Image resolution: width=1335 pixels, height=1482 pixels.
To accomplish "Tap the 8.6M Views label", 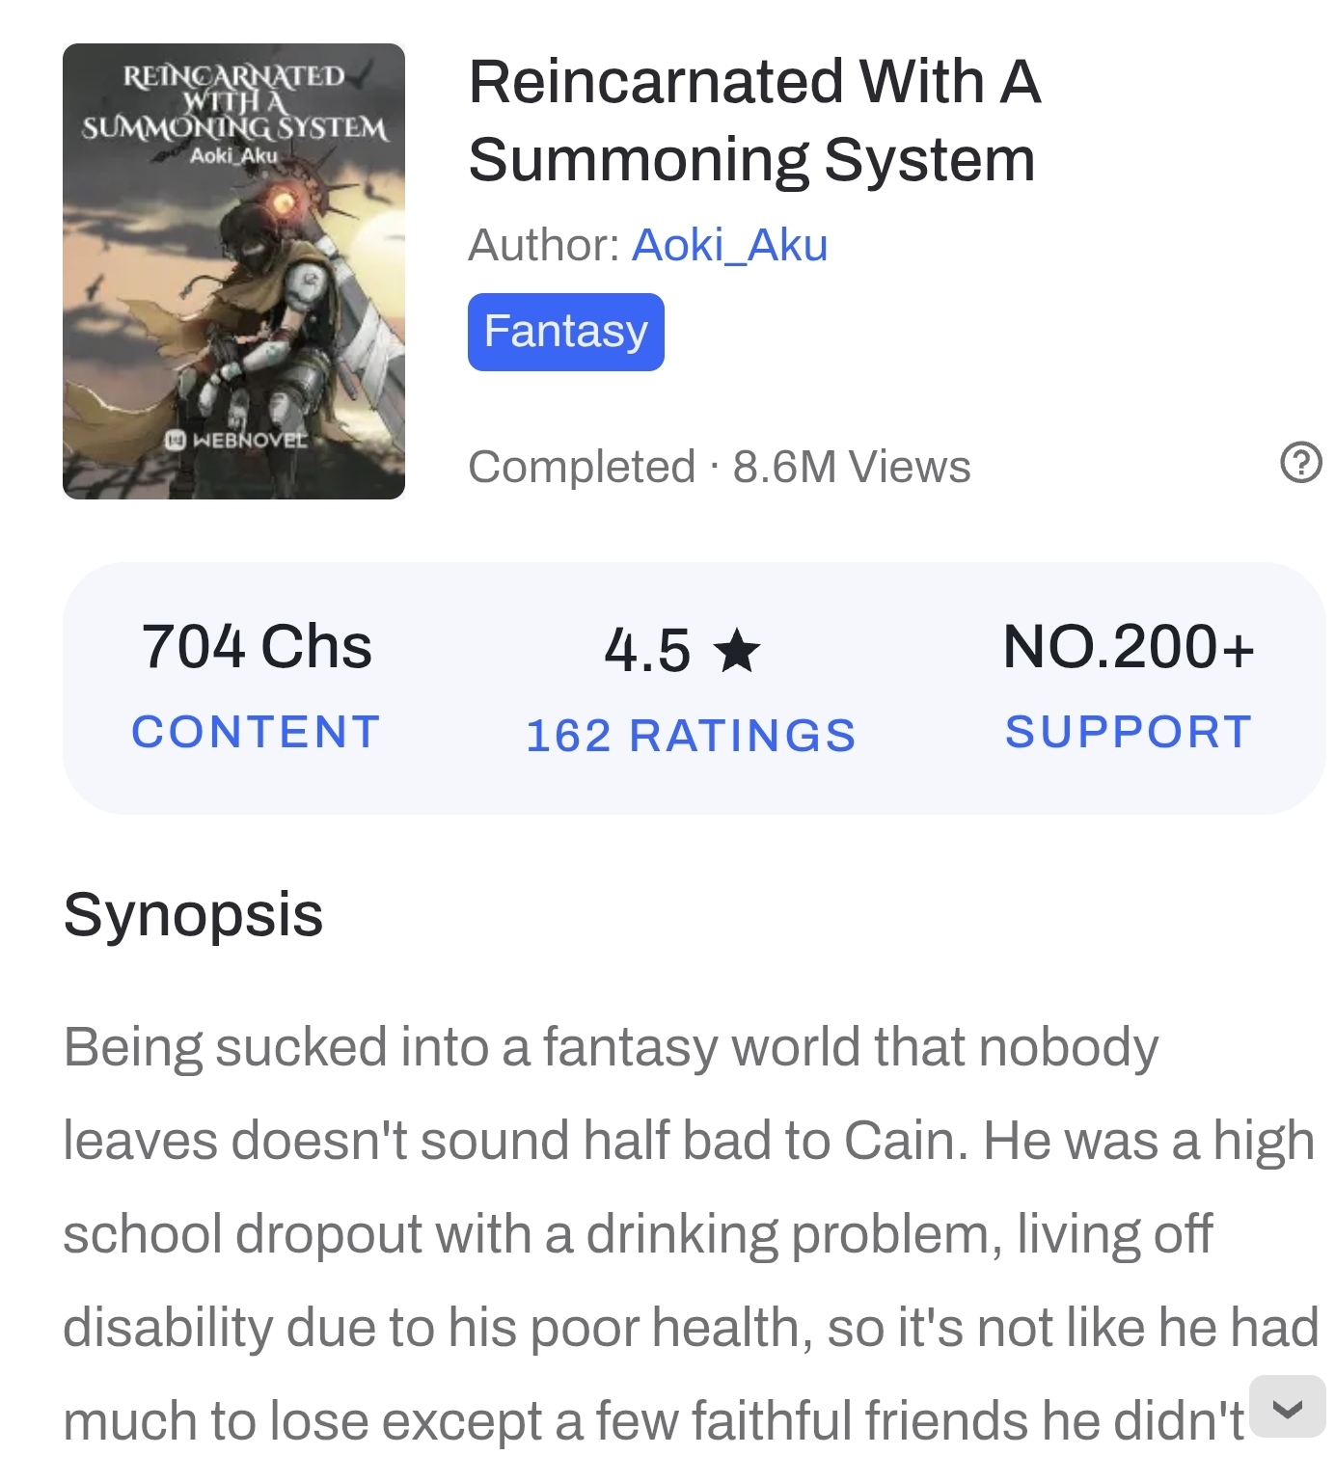I will (x=852, y=467).
